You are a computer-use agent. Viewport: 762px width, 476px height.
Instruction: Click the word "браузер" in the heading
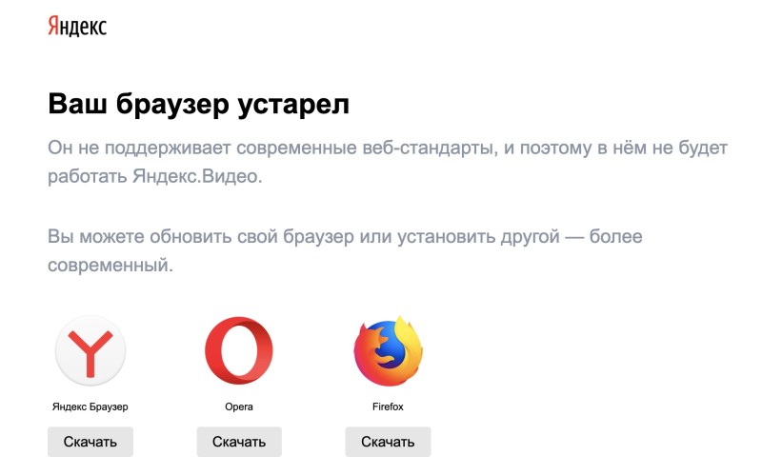coord(167,105)
